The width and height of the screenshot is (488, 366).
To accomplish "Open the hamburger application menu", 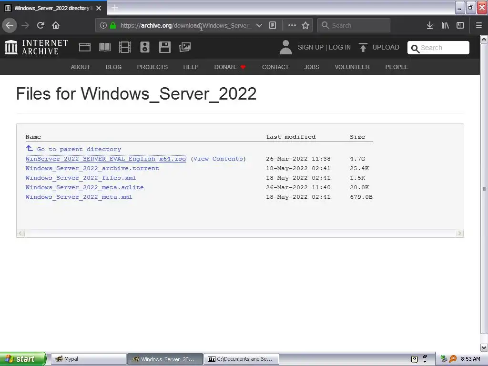I will (479, 25).
